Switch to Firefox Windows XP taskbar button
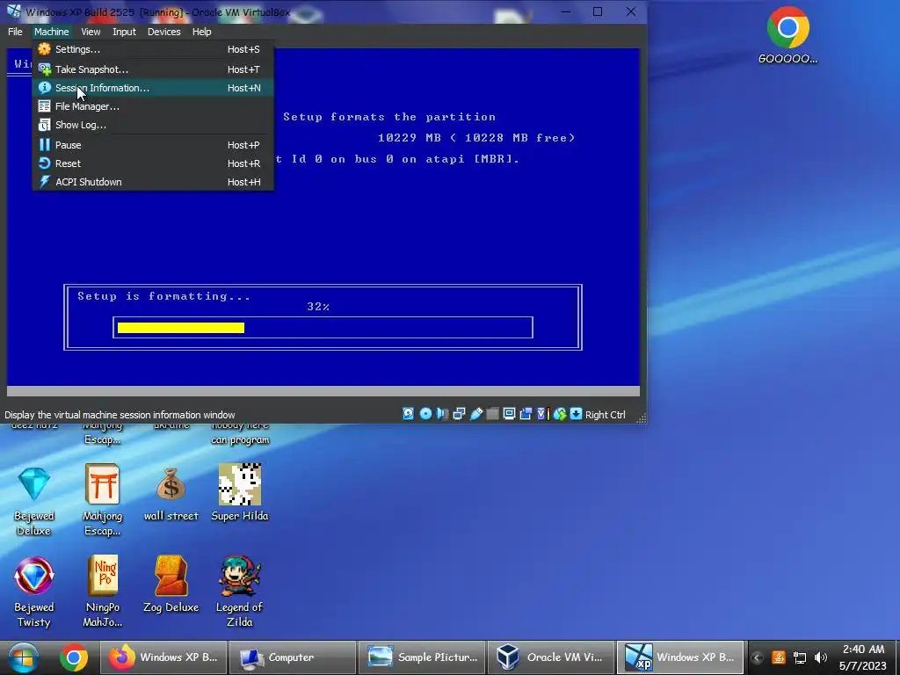This screenshot has height=675, width=900. point(163,657)
